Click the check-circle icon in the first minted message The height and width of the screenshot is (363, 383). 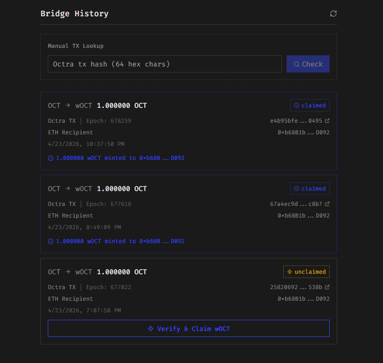pos(51,158)
